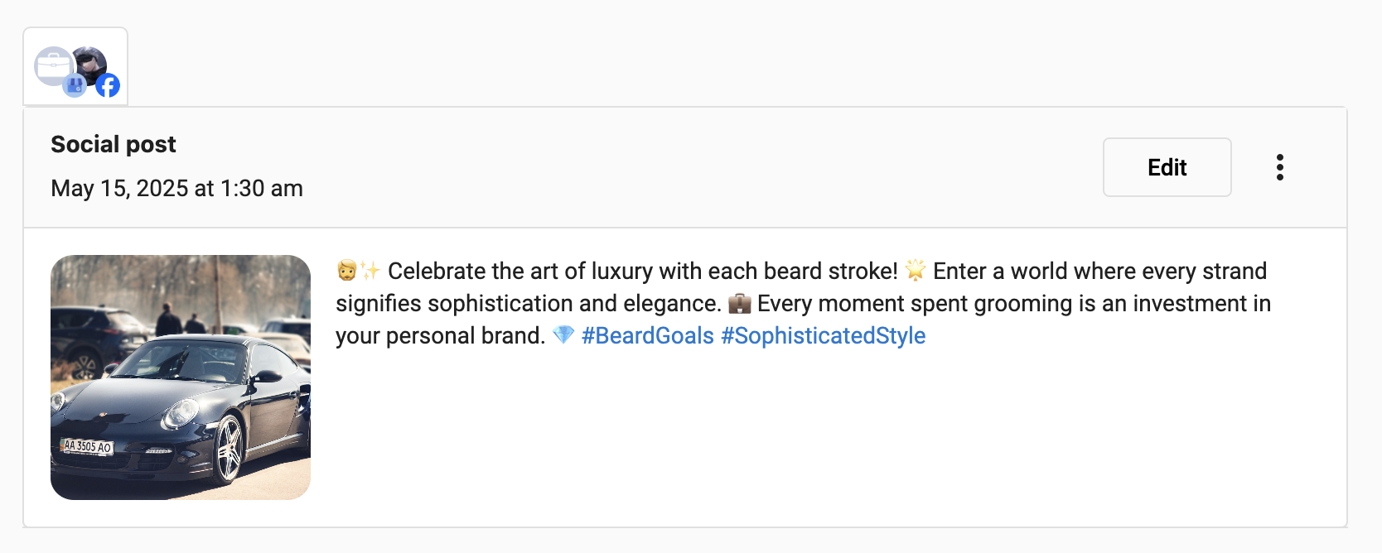Click the May 15, 2025 post date
The width and height of the screenshot is (1382, 553).
(176, 188)
